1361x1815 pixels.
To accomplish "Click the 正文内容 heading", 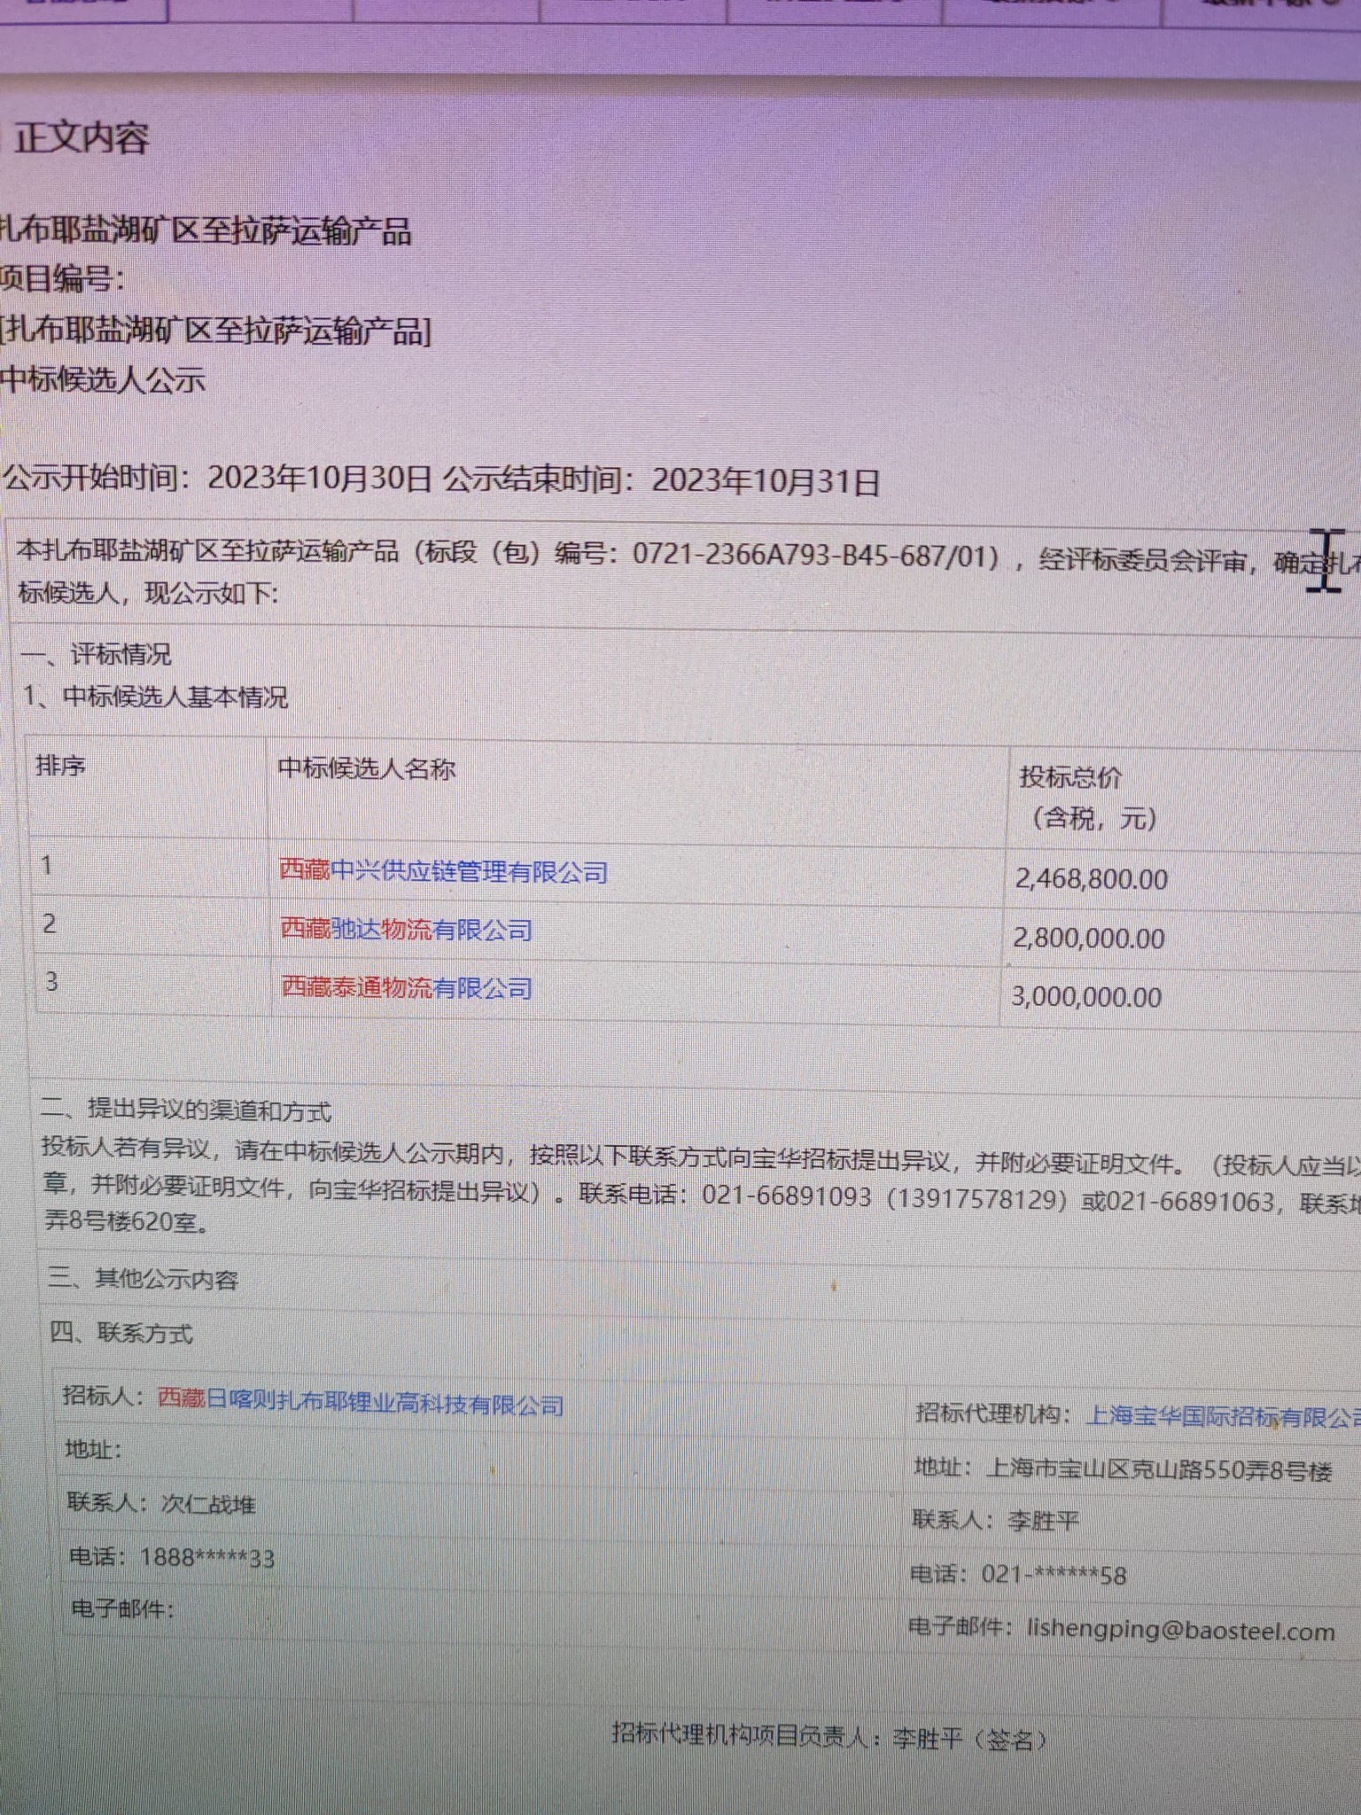I will pyautogui.click(x=82, y=137).
